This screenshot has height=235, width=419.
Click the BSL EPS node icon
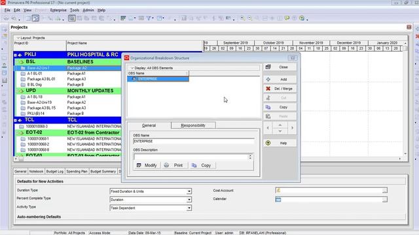[22, 62]
